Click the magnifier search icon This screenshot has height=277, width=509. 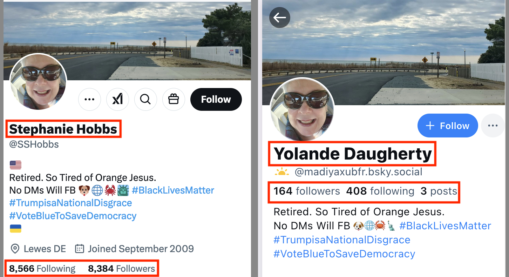145,100
